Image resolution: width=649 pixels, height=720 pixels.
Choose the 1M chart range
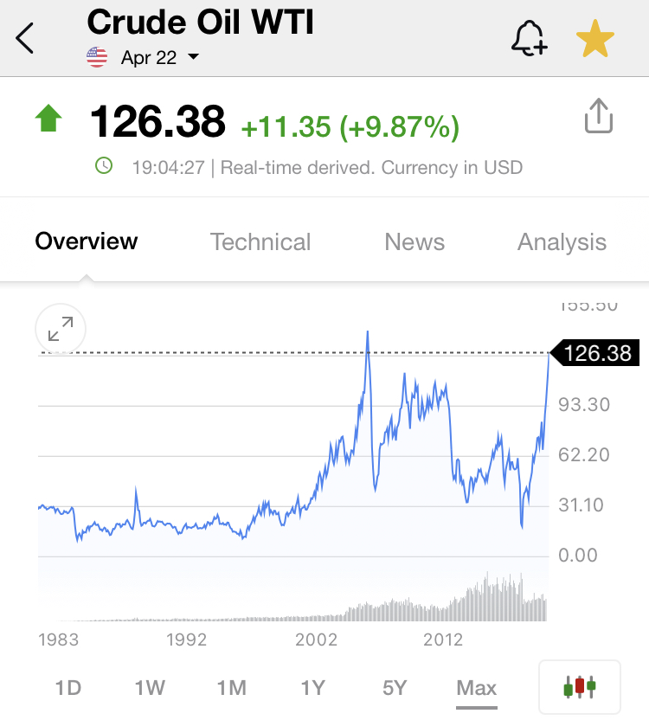click(231, 688)
